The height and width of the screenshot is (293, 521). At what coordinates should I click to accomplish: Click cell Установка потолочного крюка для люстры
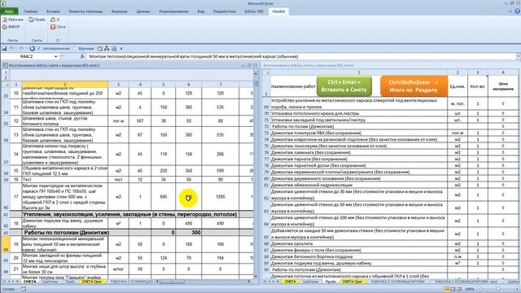click(x=358, y=113)
